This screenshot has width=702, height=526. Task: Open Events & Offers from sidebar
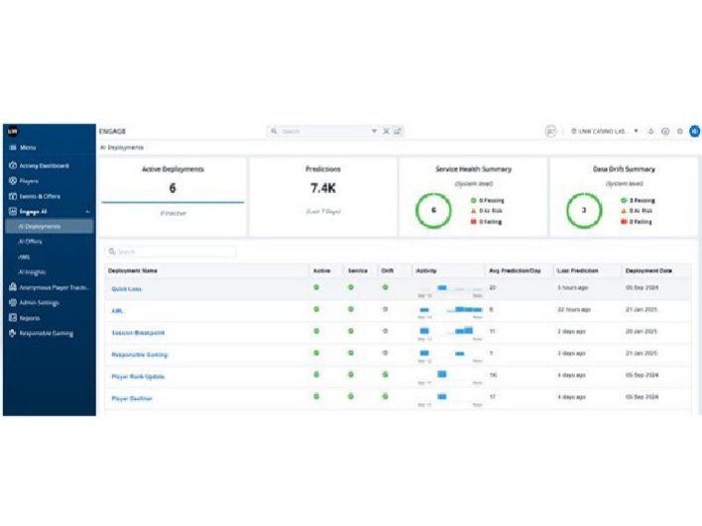click(x=40, y=196)
